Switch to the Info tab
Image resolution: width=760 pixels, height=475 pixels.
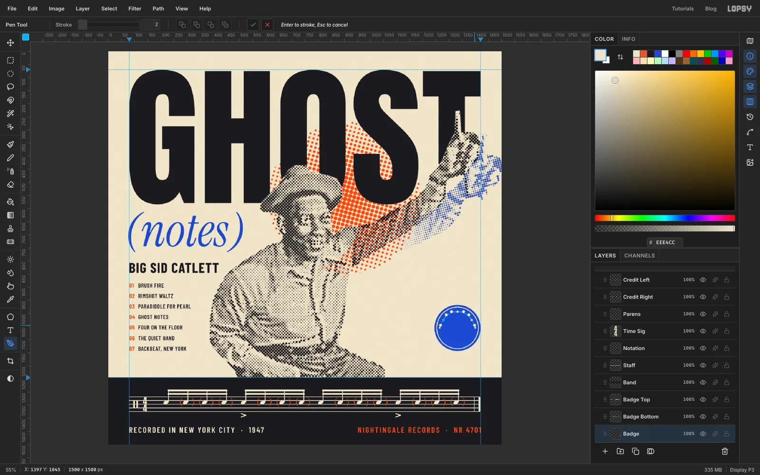coord(628,39)
